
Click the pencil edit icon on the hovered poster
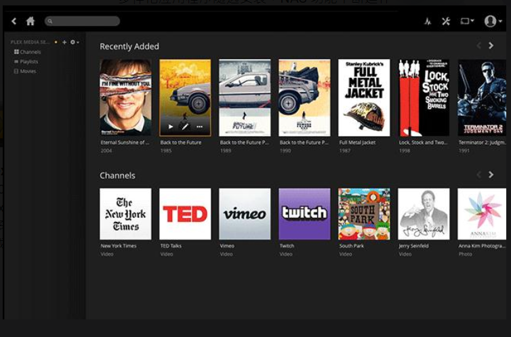185,127
